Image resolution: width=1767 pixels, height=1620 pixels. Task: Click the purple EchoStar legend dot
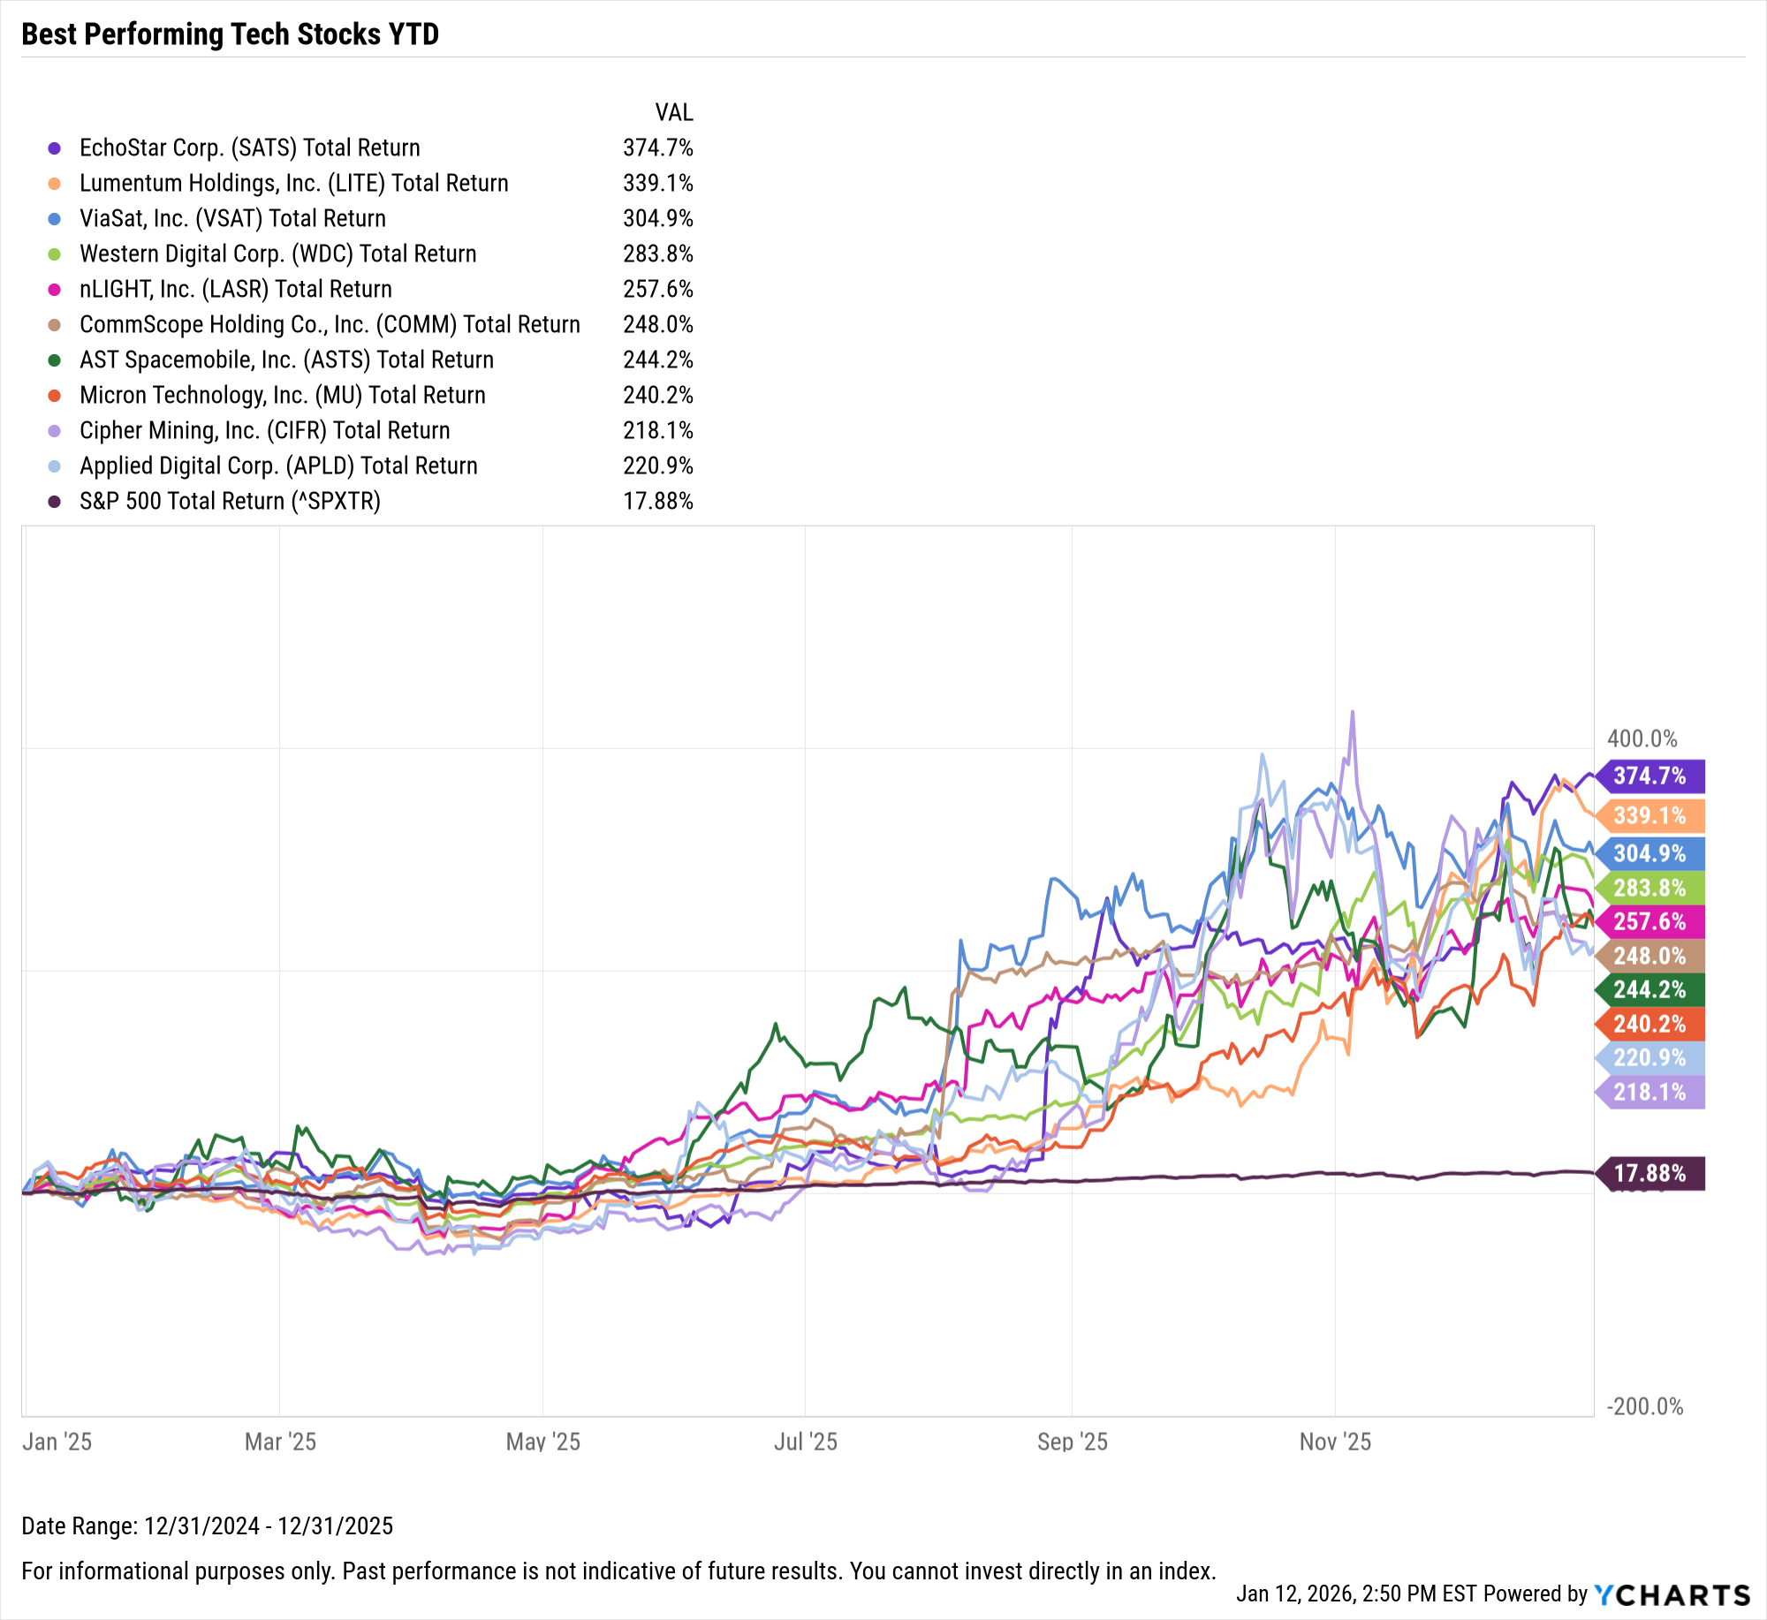55,148
